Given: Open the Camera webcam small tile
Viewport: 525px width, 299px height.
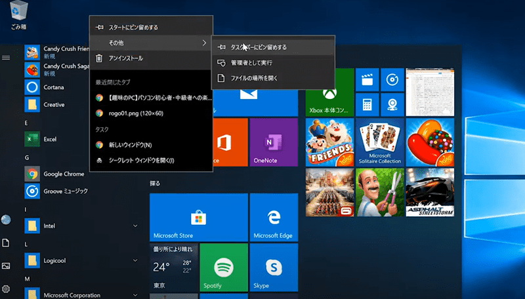Looking at the screenshot, I should pos(392,105).
